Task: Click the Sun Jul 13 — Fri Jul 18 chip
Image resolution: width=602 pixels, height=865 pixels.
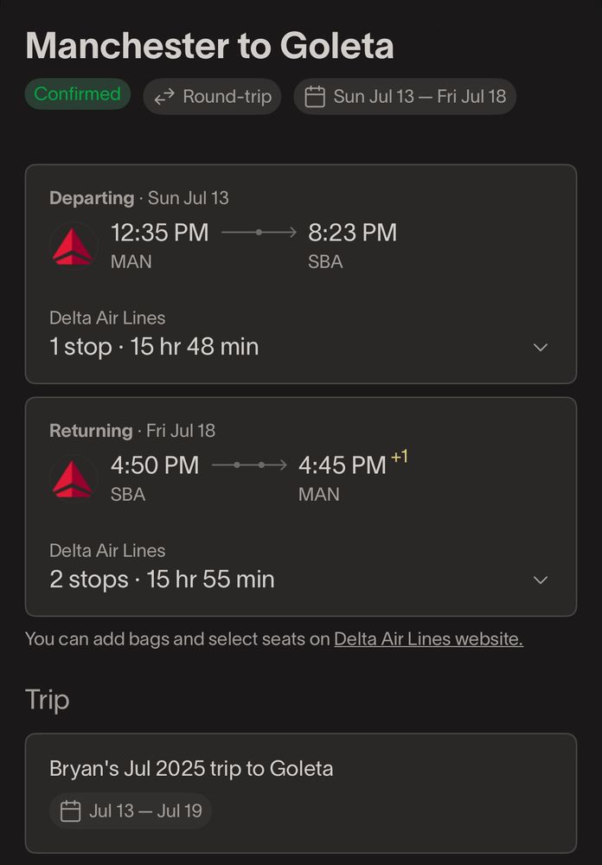Action: (405, 97)
